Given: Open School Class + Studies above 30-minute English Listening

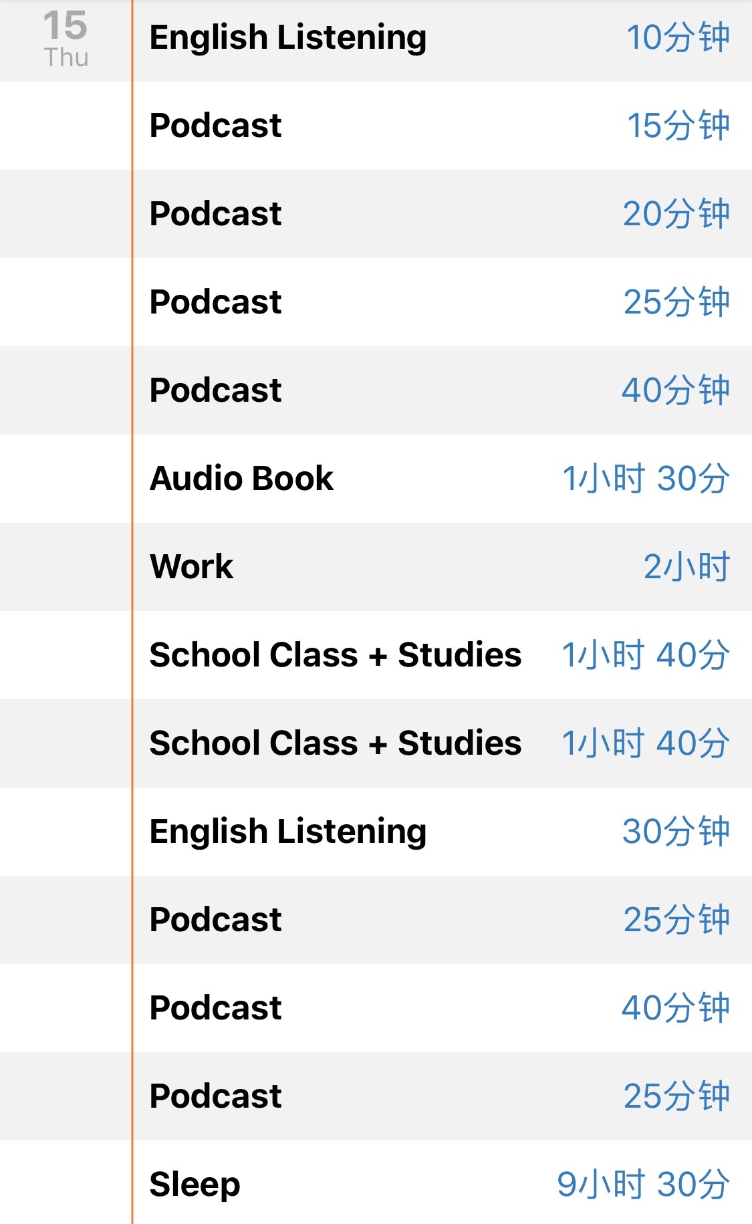Looking at the screenshot, I should 443,743.
